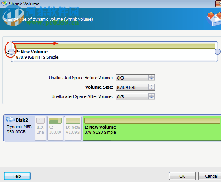The width and height of the screenshot is (221, 182).
Task: Click the right resize handle of E: volume bar
Action: [x=217, y=51]
